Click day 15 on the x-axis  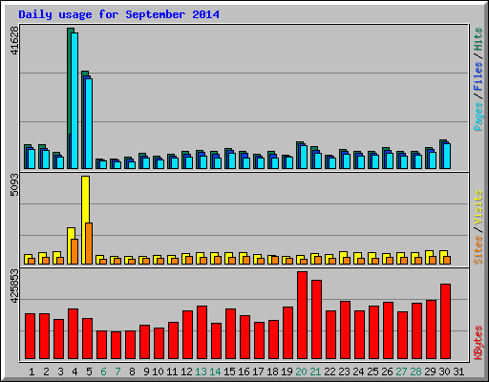coord(229,371)
